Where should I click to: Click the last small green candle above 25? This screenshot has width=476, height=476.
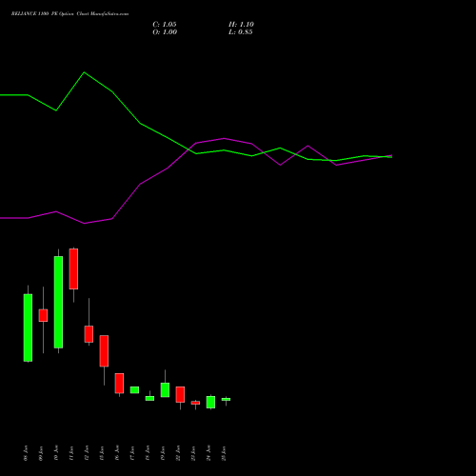[226, 399]
